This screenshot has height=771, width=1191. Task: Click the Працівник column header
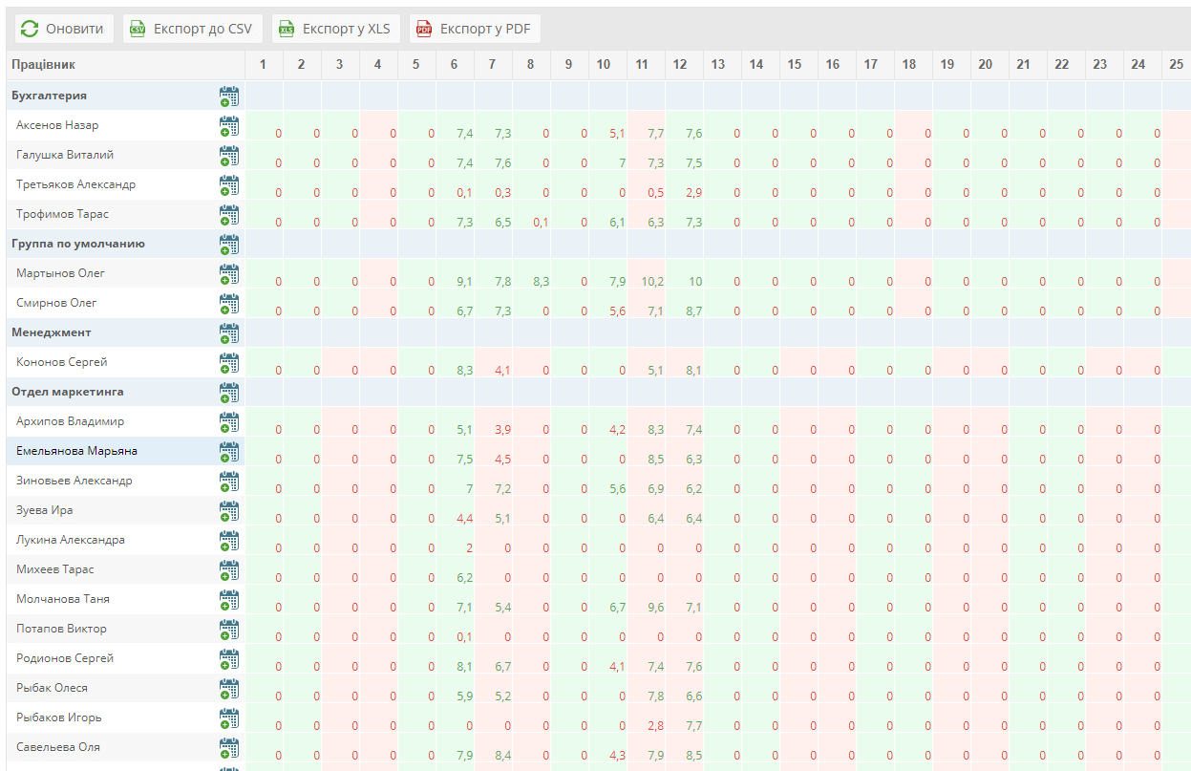(x=44, y=65)
